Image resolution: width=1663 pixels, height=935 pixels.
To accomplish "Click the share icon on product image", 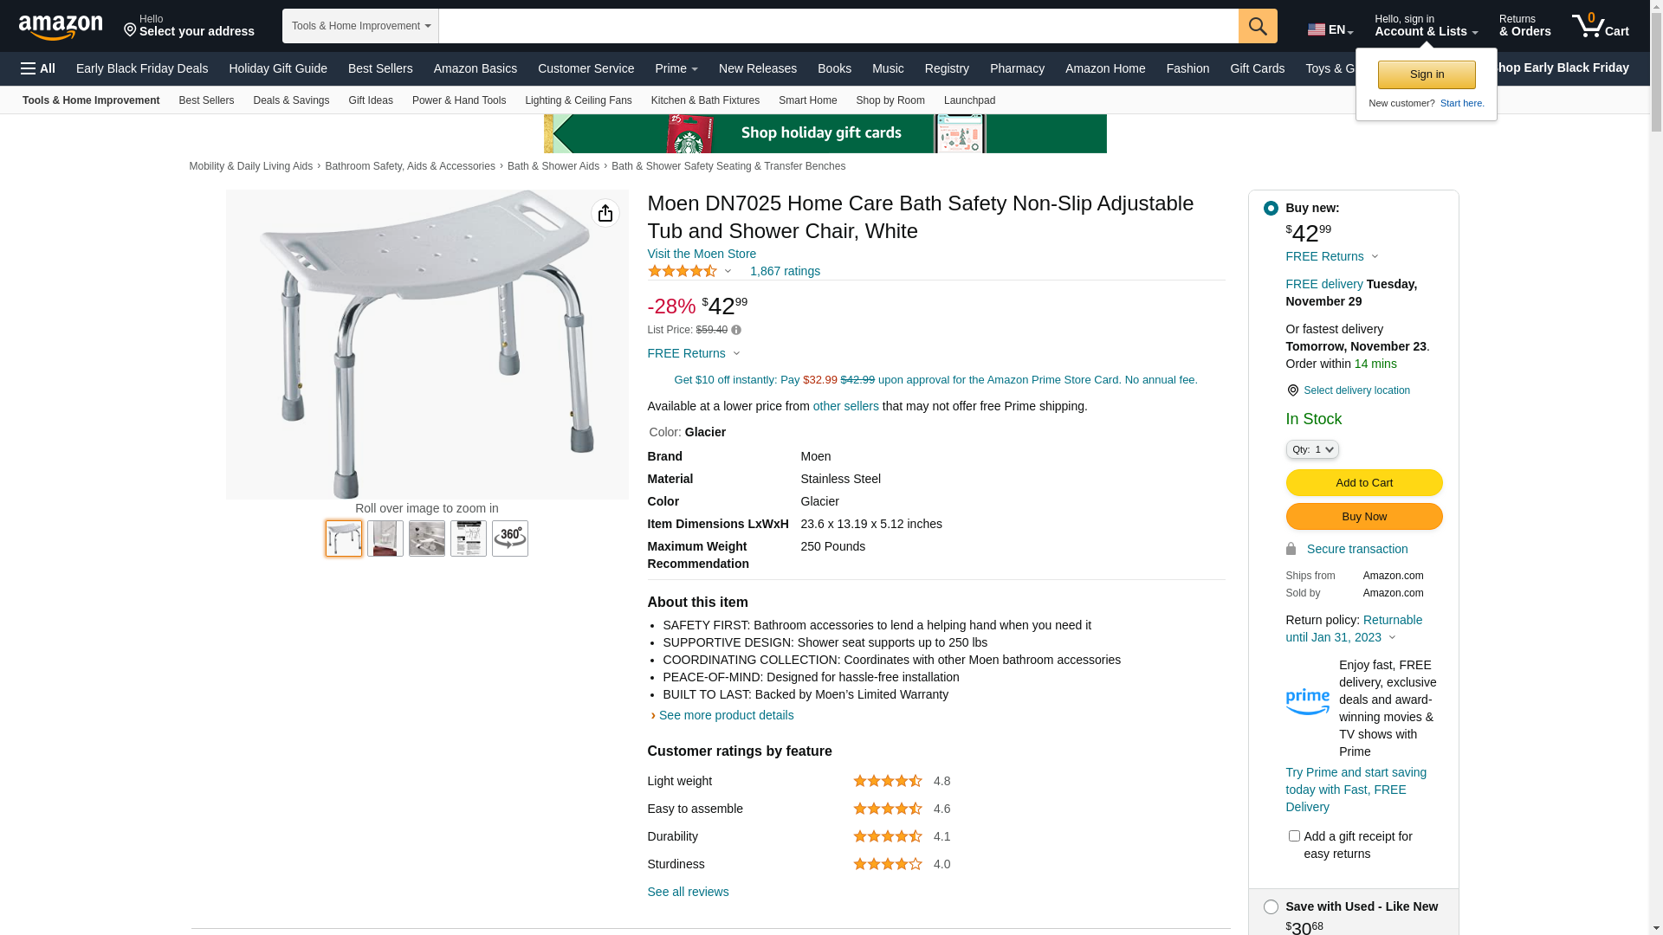I will pos(605,213).
